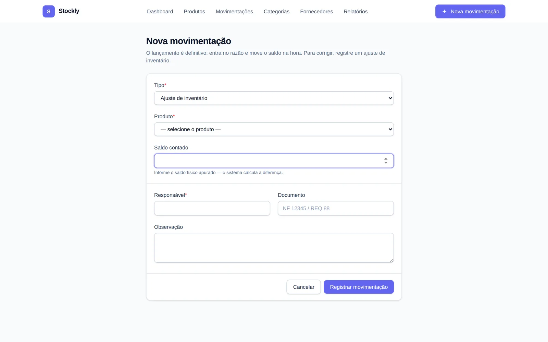Decrement Saldo contado with down arrow
This screenshot has width=548, height=342.
click(386, 163)
